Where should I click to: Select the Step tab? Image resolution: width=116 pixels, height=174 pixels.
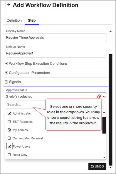[32, 20]
